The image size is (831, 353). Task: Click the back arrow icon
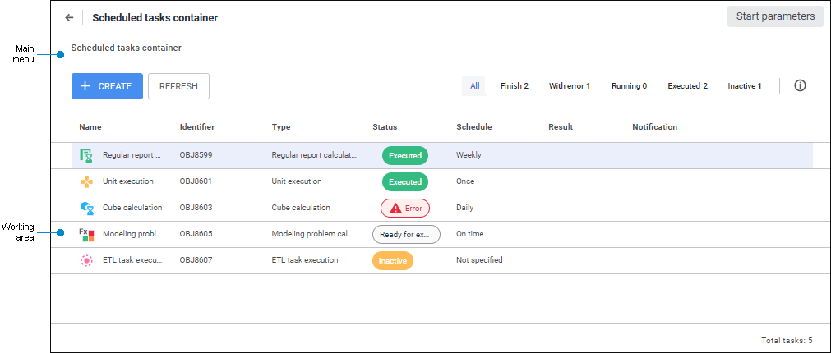tap(69, 17)
